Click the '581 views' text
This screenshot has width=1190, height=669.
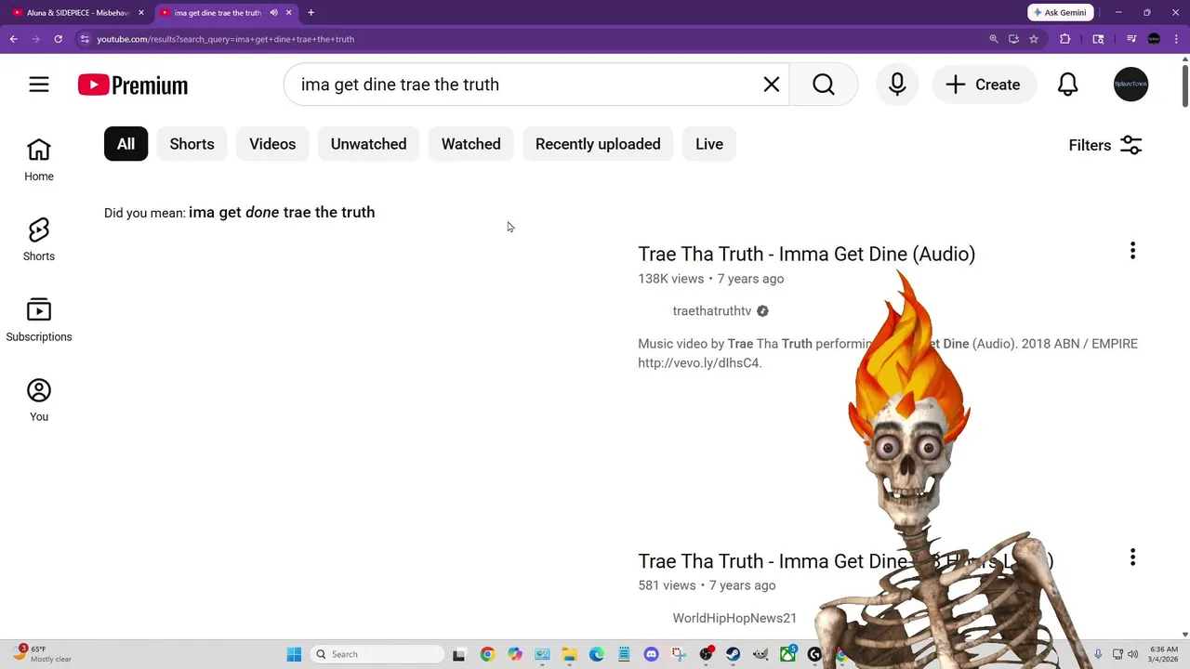coord(667,585)
